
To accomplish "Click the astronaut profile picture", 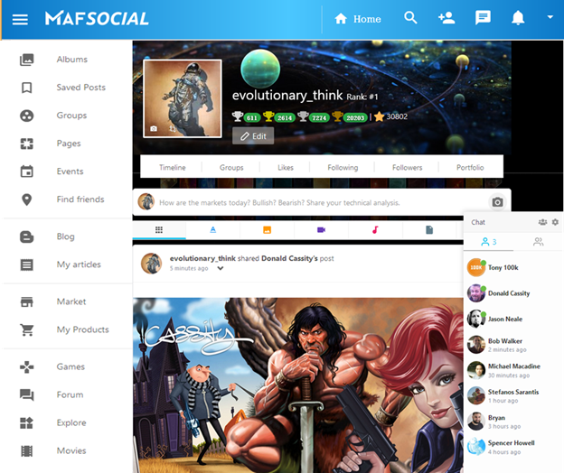I will [x=183, y=98].
